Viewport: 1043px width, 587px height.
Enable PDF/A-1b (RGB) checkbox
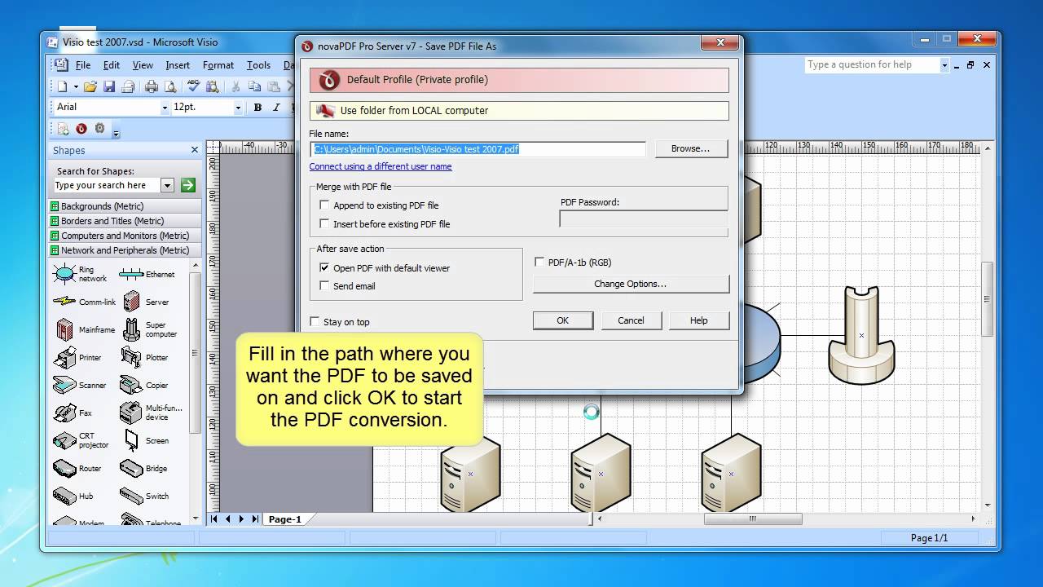coord(539,262)
